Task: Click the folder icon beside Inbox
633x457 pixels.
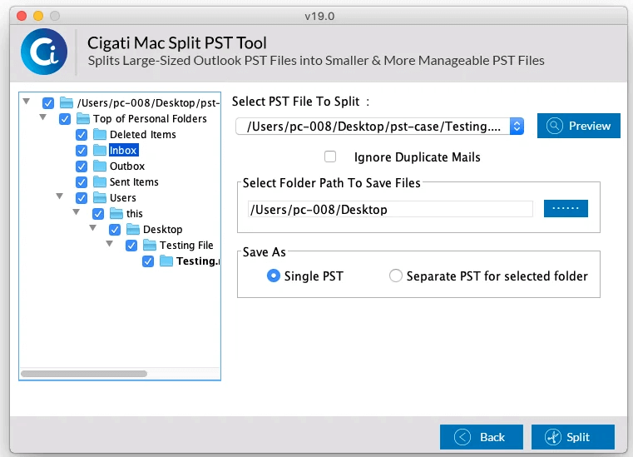Action: (99, 150)
